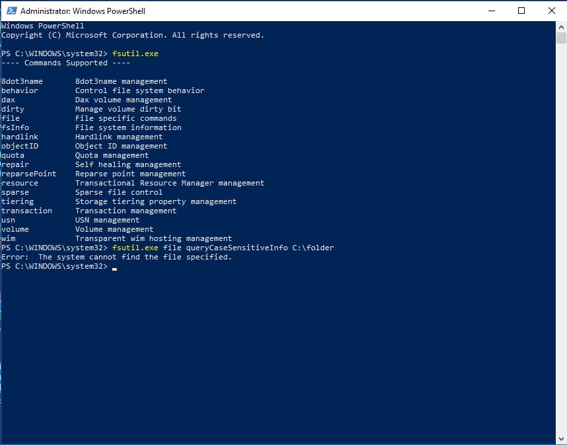Click the 'Error:' message line
The width and height of the screenshot is (567, 445).
coord(116,257)
